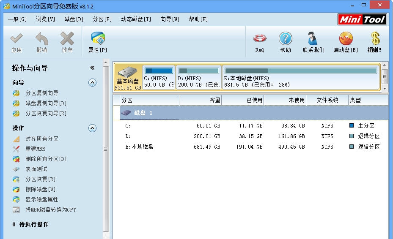Click the 重建MBR link text

tap(36, 149)
